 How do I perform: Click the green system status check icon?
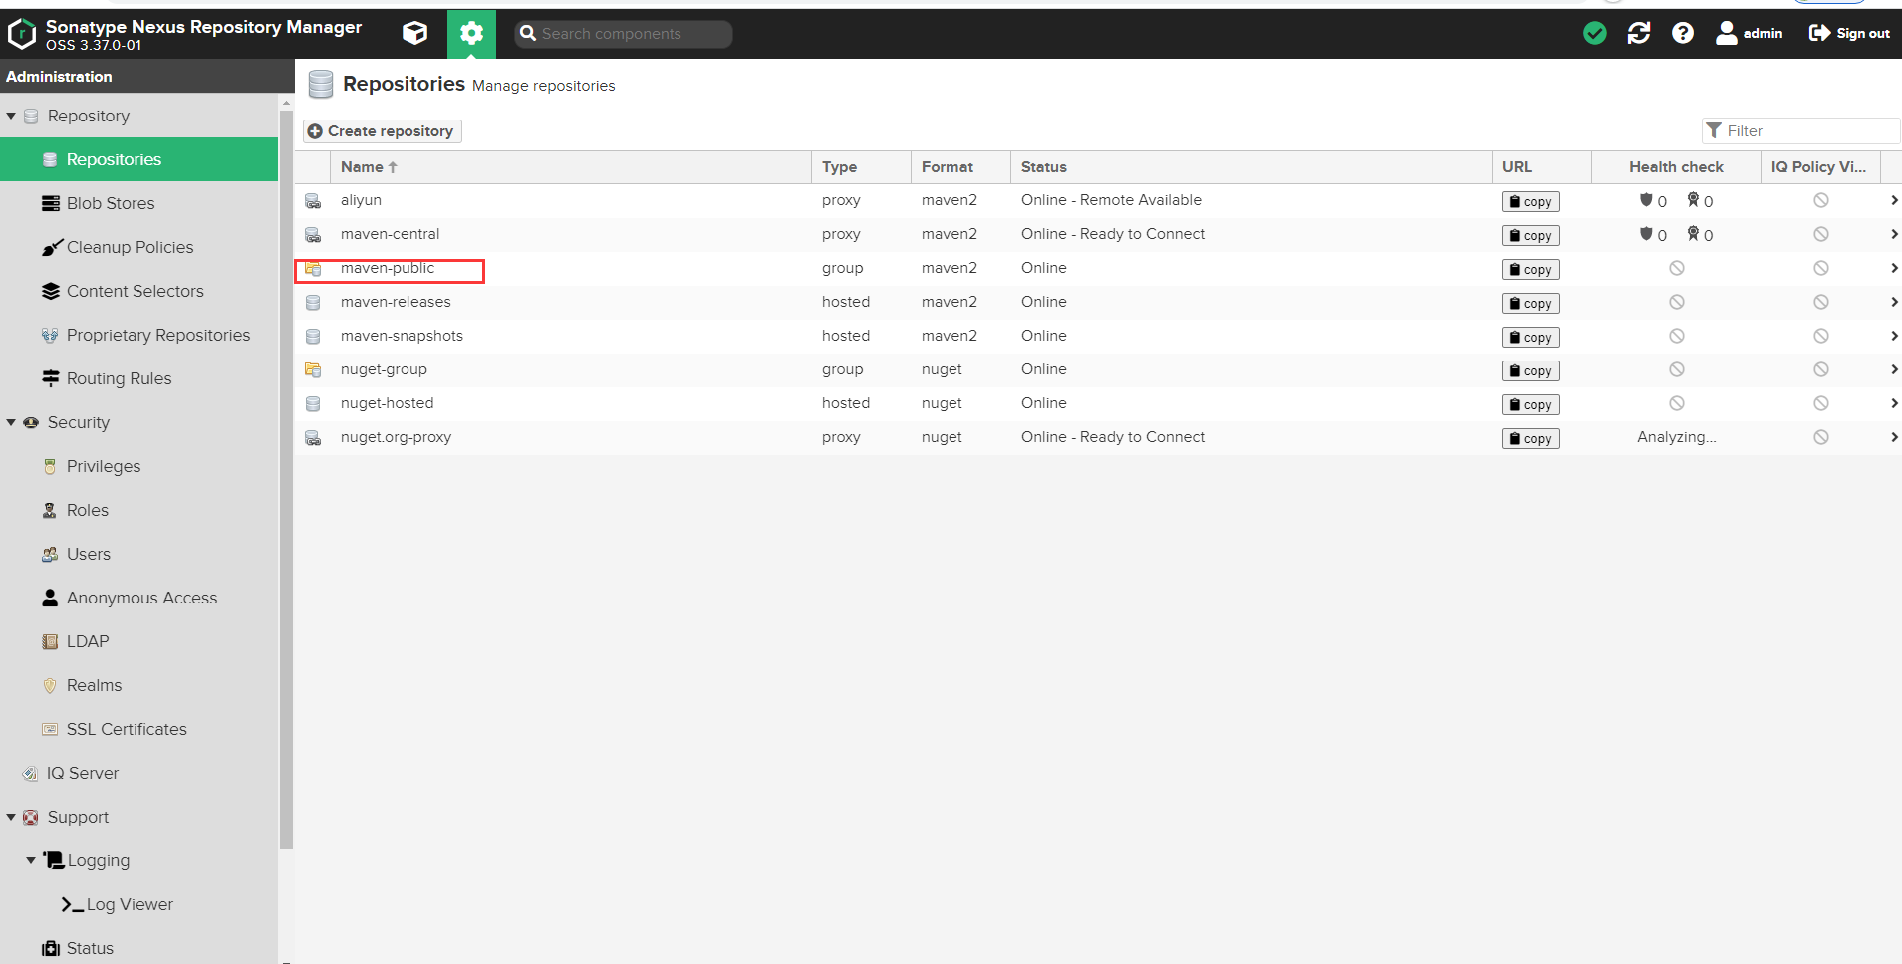(x=1594, y=33)
